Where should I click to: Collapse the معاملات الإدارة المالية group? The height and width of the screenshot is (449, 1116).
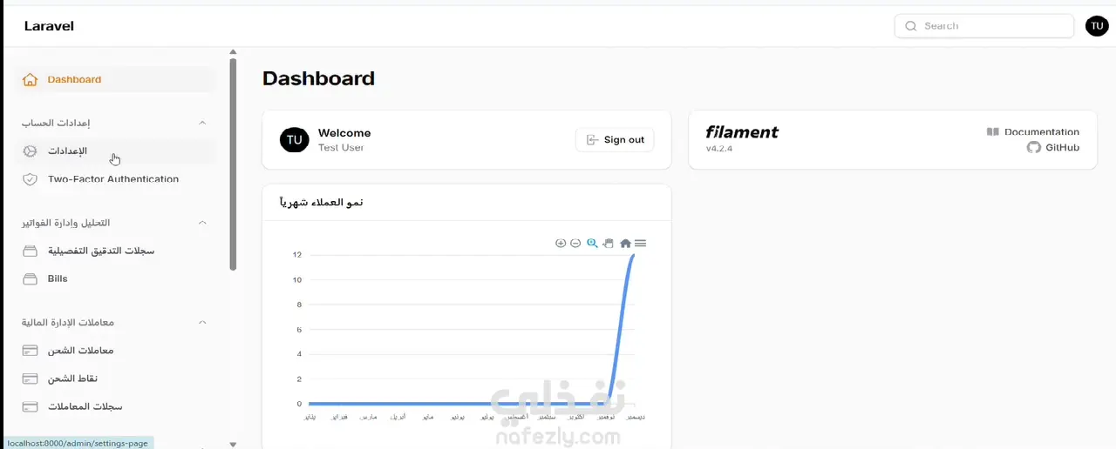tap(202, 323)
